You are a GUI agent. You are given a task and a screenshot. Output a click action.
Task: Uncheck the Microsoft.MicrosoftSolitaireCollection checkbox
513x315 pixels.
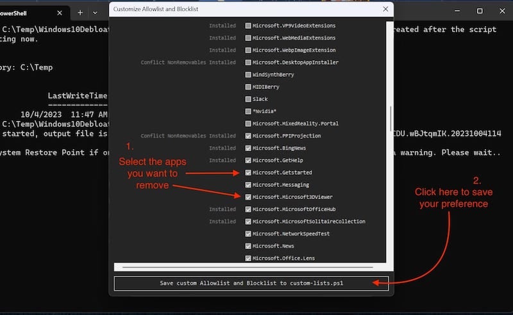[x=248, y=222]
